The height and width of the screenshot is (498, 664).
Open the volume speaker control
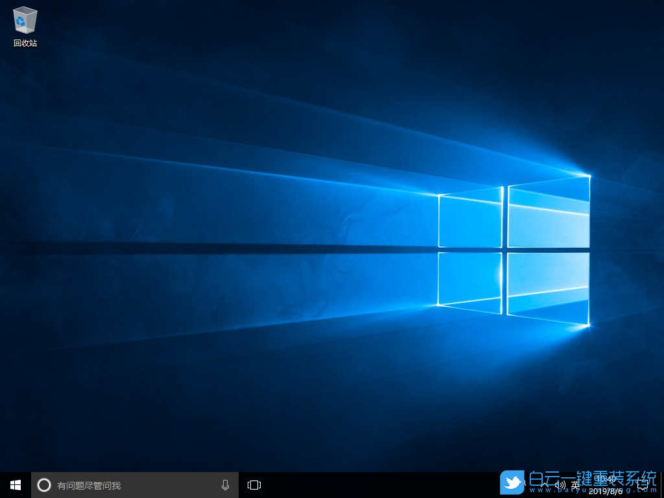click(560, 485)
